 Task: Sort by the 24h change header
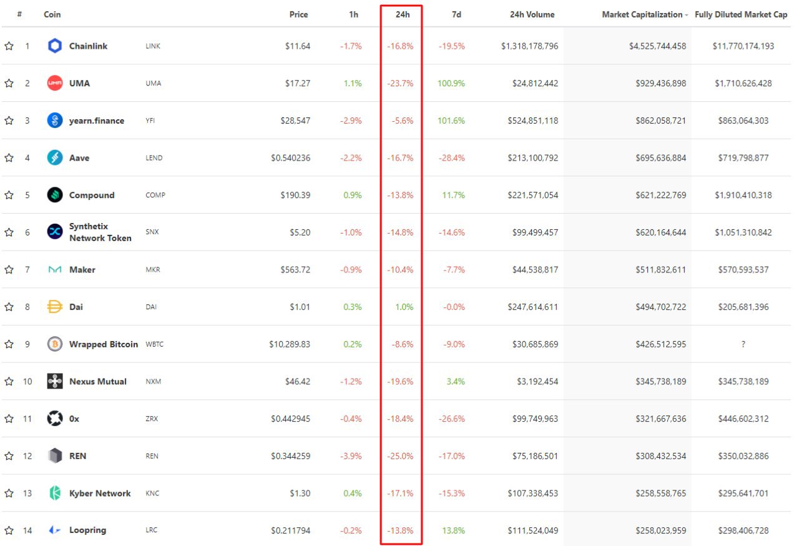[403, 14]
